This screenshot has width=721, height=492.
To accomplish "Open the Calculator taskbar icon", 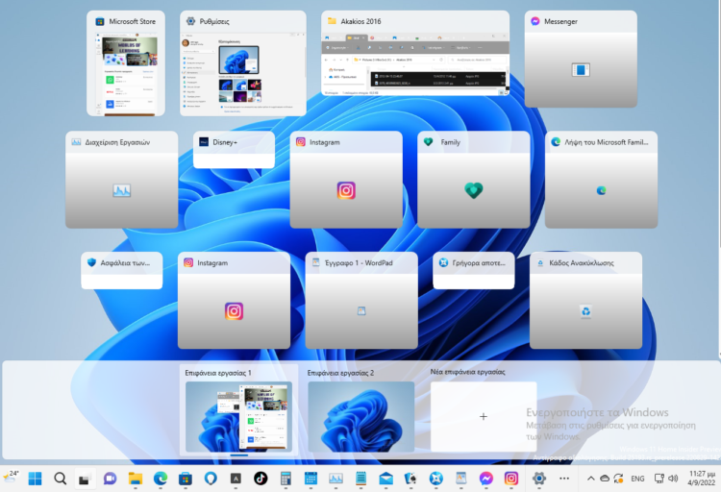I will tap(286, 479).
